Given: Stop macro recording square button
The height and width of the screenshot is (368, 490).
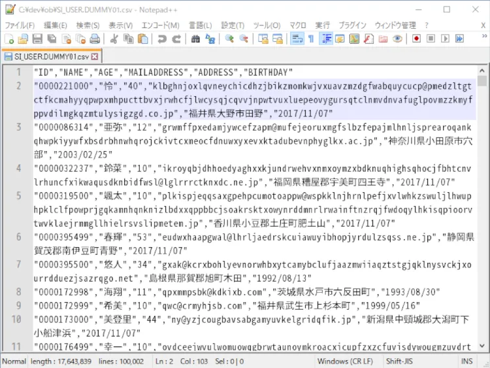Looking at the screenshot, I should pos(431,39).
